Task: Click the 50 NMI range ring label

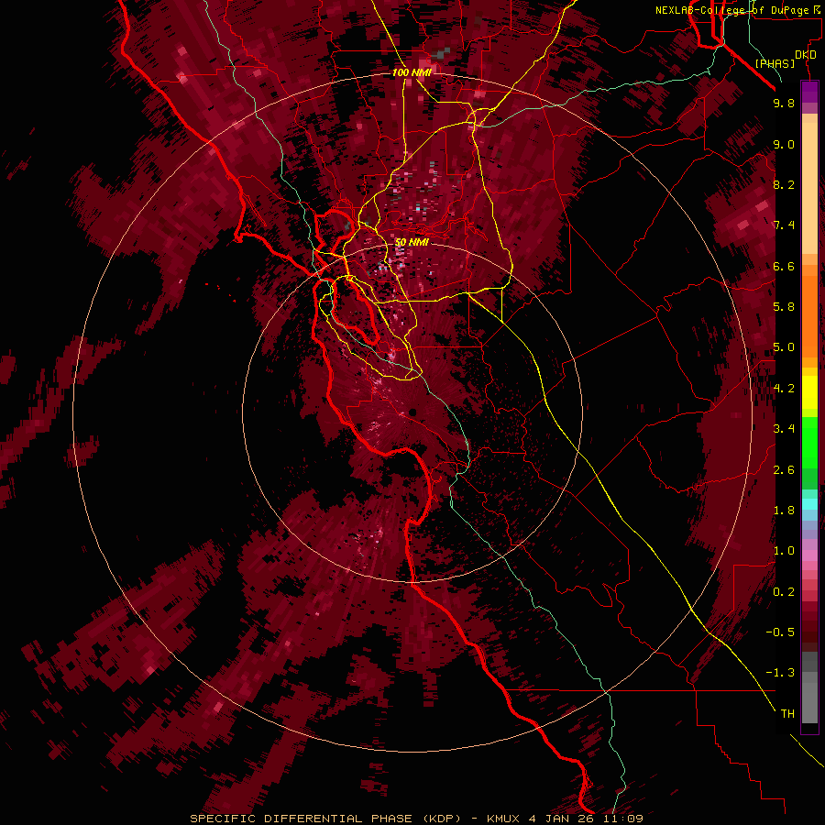Action: [412, 243]
